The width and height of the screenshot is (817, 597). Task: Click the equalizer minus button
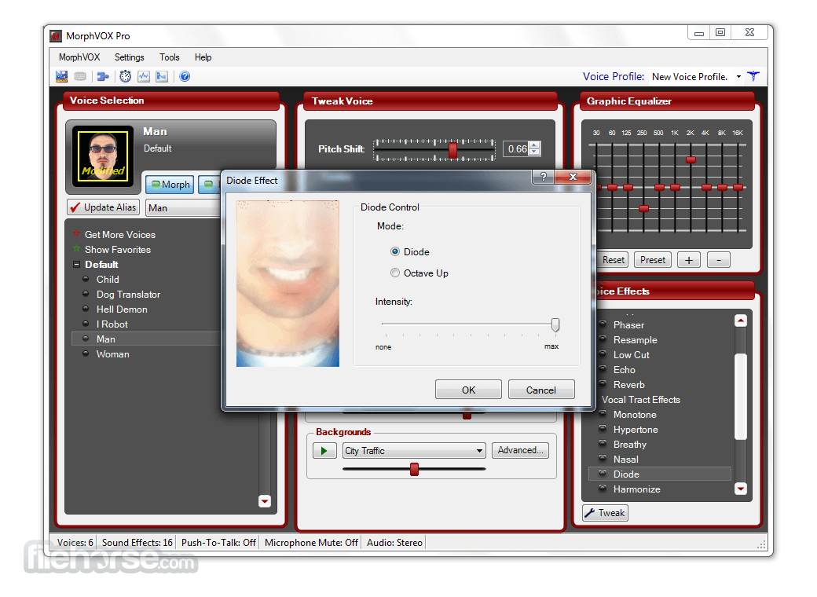click(719, 259)
